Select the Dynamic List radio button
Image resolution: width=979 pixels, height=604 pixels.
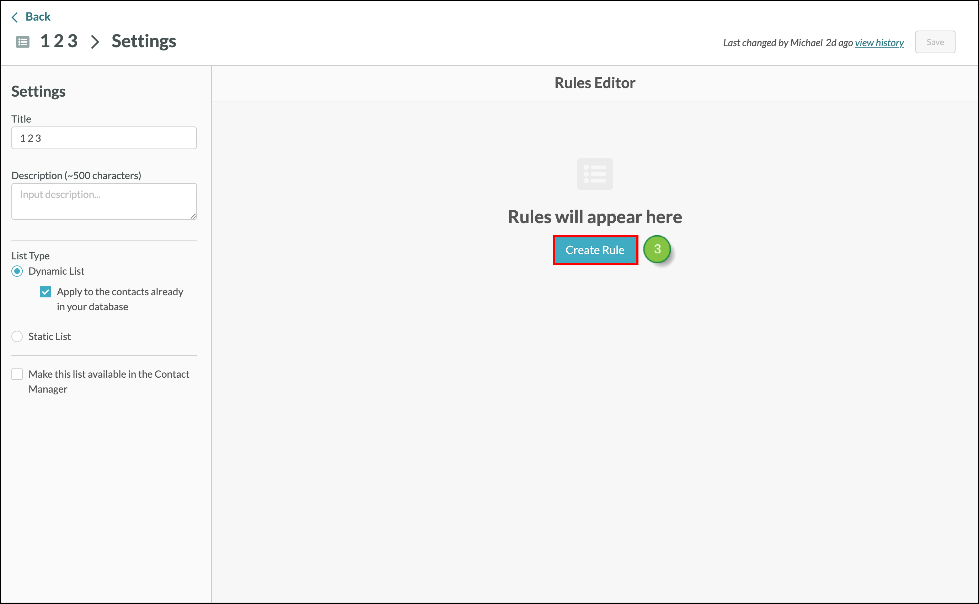[x=17, y=271]
